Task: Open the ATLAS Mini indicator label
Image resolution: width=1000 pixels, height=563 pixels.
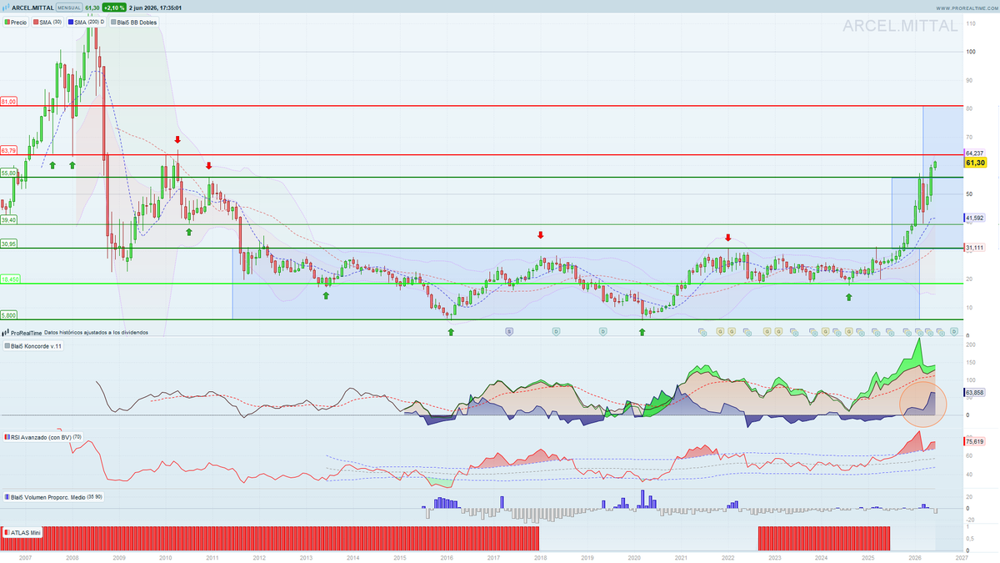Action: point(22,530)
